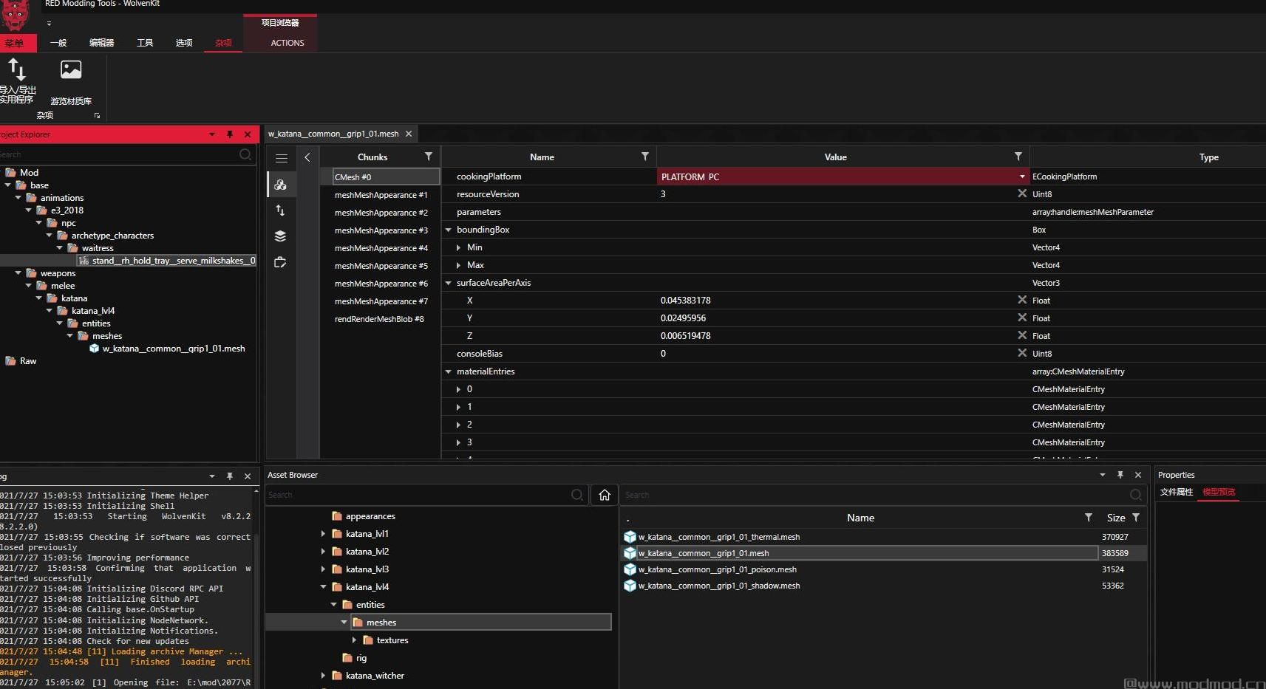
Task: Reset the resourceVersion value
Action: [1022, 193]
